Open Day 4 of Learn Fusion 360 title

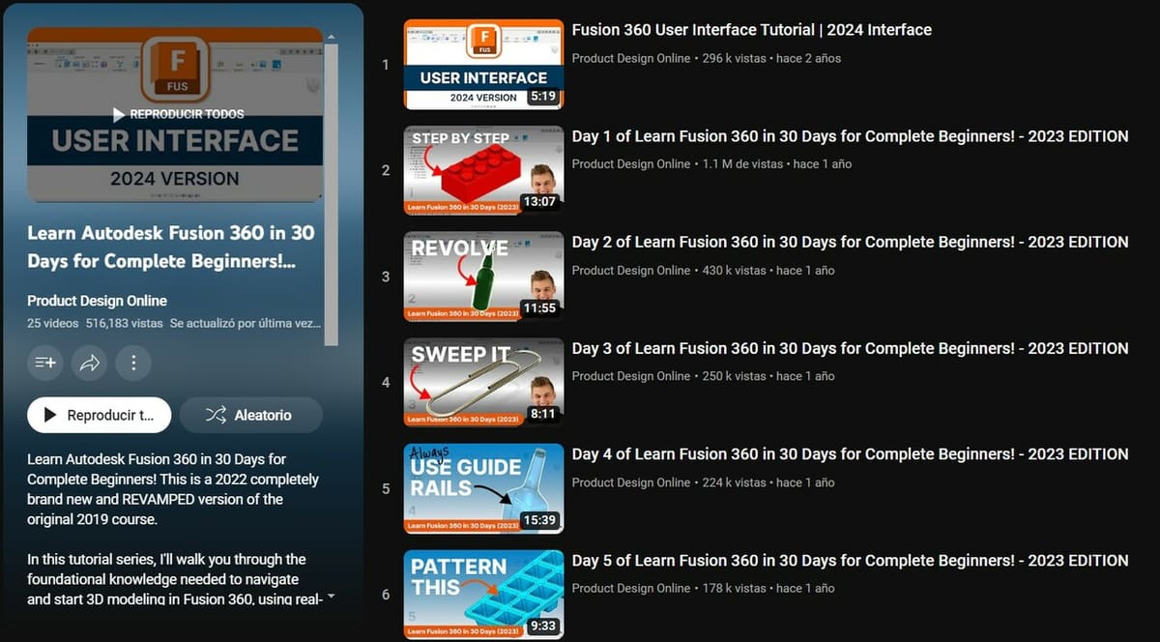coord(851,453)
